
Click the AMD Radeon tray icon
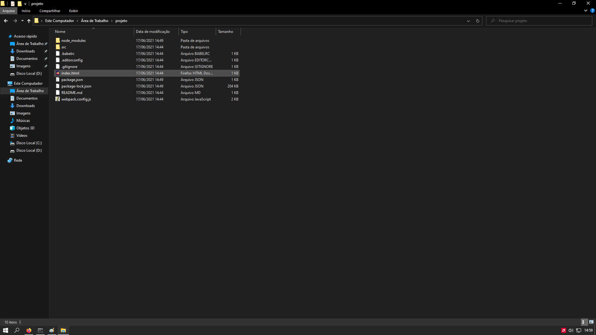pyautogui.click(x=563, y=330)
